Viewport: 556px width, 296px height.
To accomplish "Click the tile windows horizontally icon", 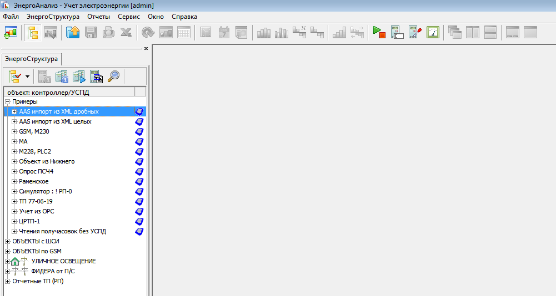I will click(x=490, y=33).
